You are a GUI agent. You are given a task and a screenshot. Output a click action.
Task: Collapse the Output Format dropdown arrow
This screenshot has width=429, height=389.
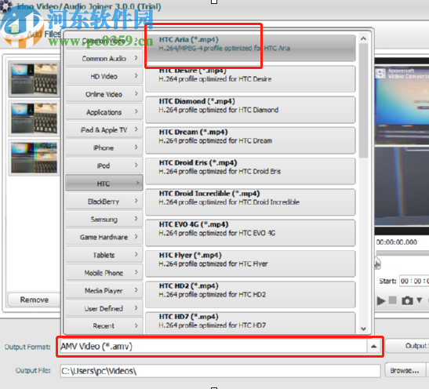pos(374,347)
